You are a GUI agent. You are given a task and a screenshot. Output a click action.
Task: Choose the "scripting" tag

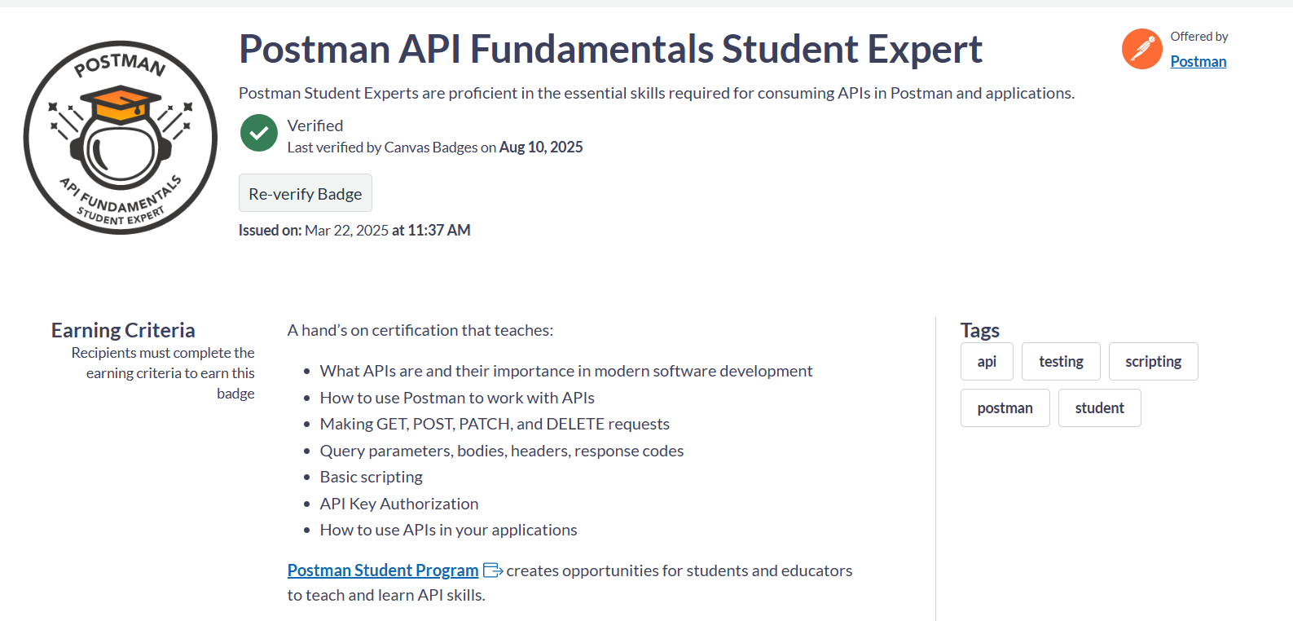[1153, 362]
